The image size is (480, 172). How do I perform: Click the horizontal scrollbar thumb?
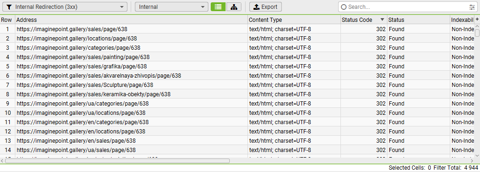click(117, 161)
